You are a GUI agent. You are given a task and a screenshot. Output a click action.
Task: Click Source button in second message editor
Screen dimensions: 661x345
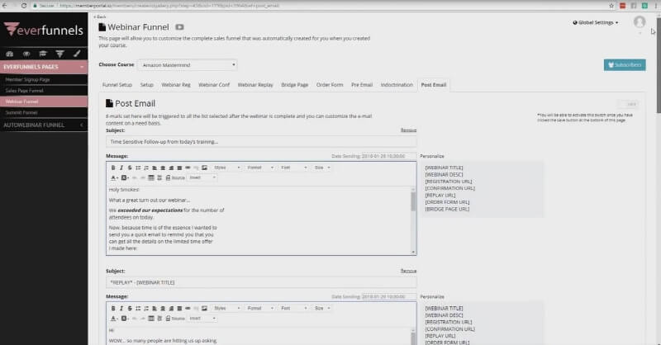click(x=175, y=319)
